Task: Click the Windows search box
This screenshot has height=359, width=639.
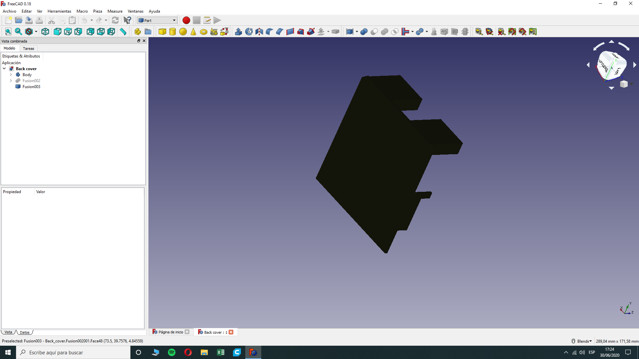Action: [x=73, y=352]
